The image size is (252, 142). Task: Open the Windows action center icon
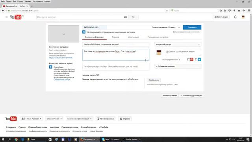click(248, 139)
